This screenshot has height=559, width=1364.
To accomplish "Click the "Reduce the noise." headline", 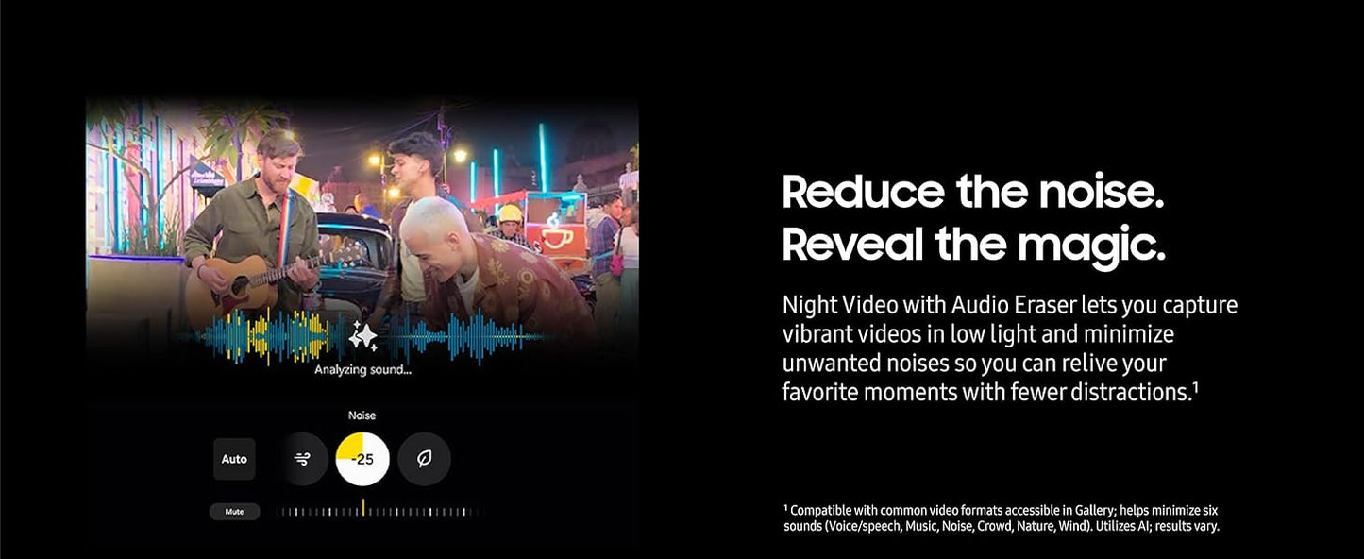I will (x=972, y=192).
